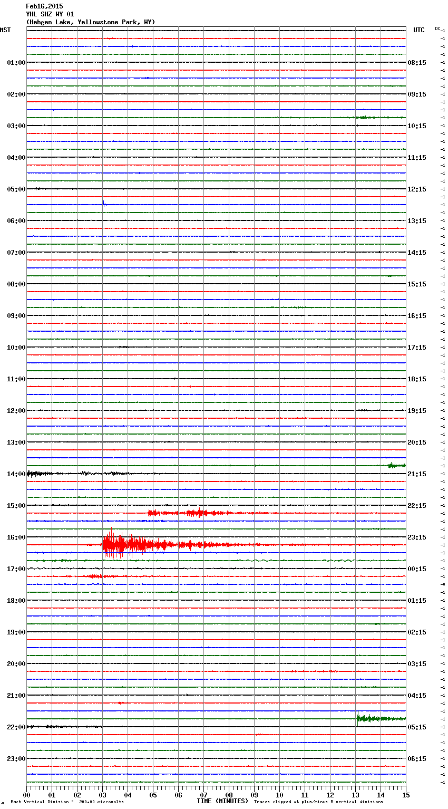Click the TIME (MINUTES) axis title
This screenshot has height=809, width=448.
point(222,801)
